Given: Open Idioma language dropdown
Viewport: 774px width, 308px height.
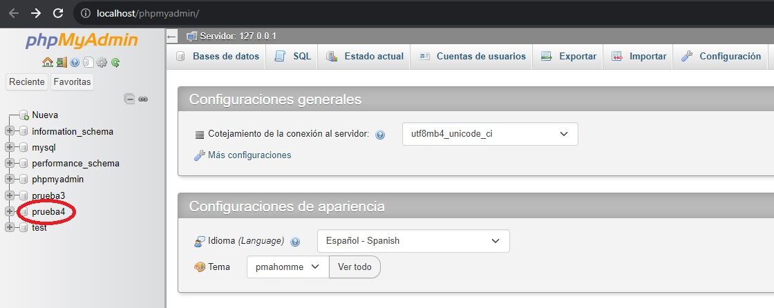Looking at the screenshot, I should coord(413,241).
